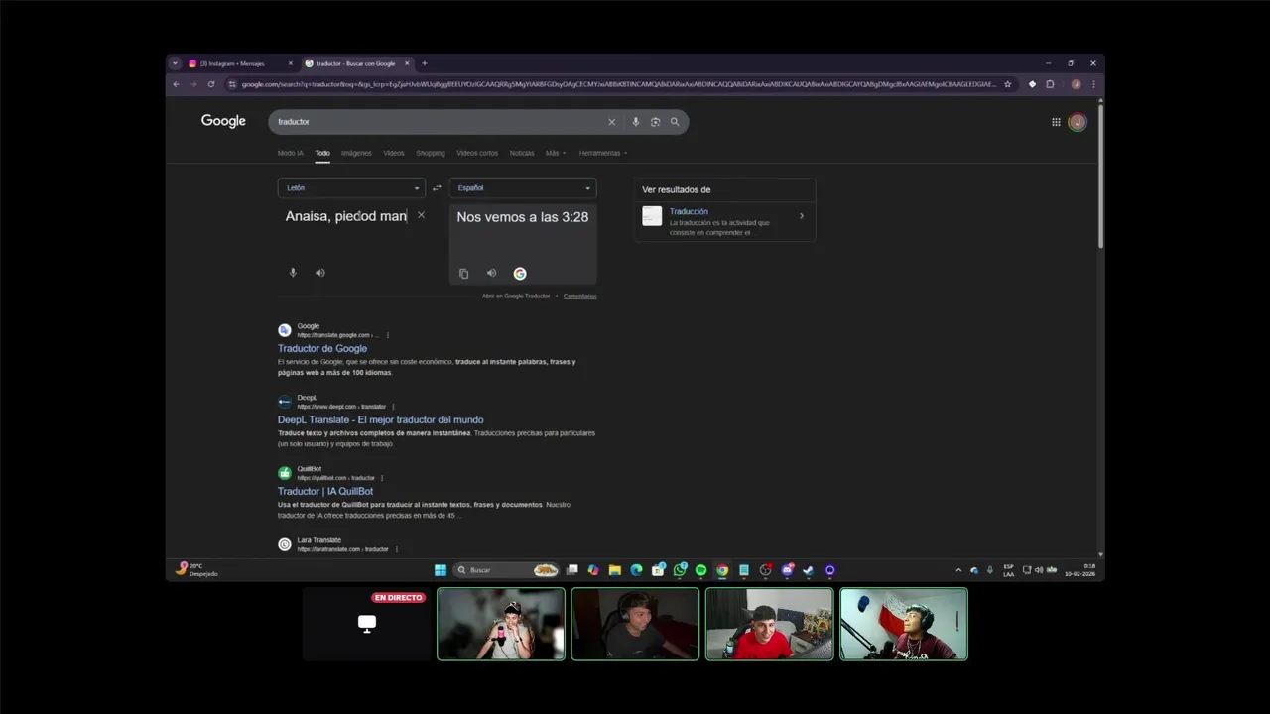Select the Modo IA search tab

coord(291,153)
